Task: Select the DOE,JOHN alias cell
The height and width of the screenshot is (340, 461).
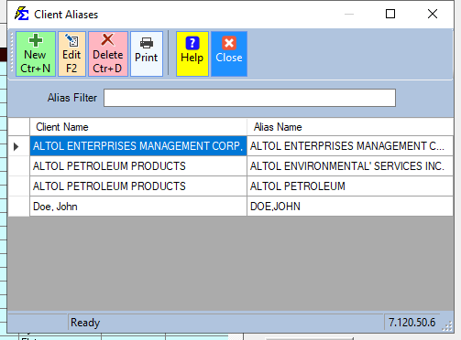Action: click(x=350, y=207)
